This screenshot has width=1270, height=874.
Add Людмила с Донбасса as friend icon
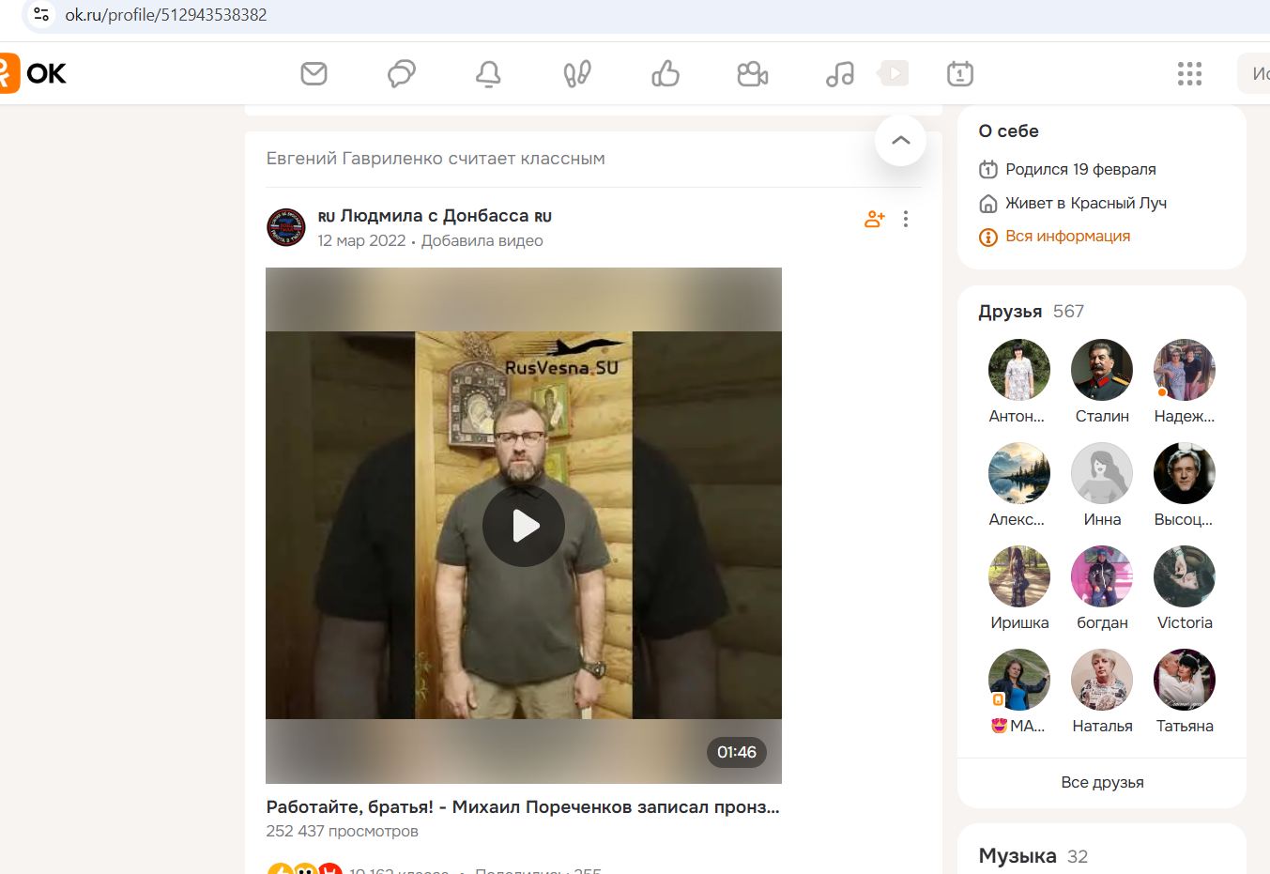(875, 219)
